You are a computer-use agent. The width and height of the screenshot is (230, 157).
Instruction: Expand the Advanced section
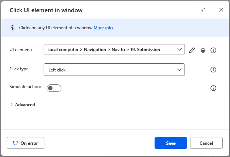pos(23,105)
